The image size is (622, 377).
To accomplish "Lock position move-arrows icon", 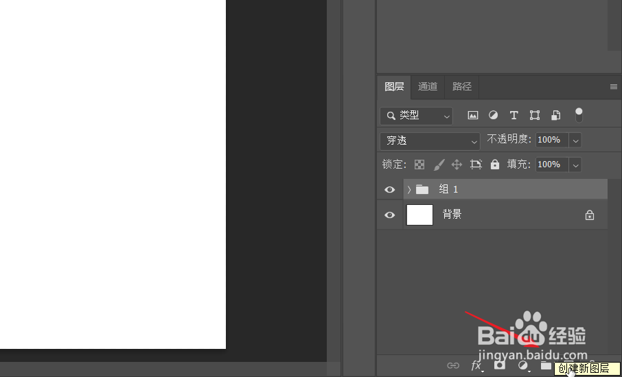I will 457,165.
